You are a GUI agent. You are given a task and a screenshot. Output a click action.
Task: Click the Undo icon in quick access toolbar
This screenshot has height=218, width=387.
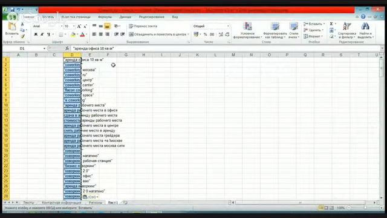point(19,10)
